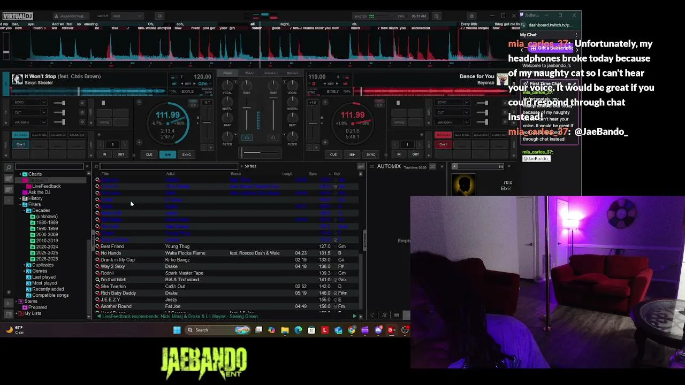685x385 pixels.
Task: Open the right deck CUT effect dropdown
Action: point(467,112)
